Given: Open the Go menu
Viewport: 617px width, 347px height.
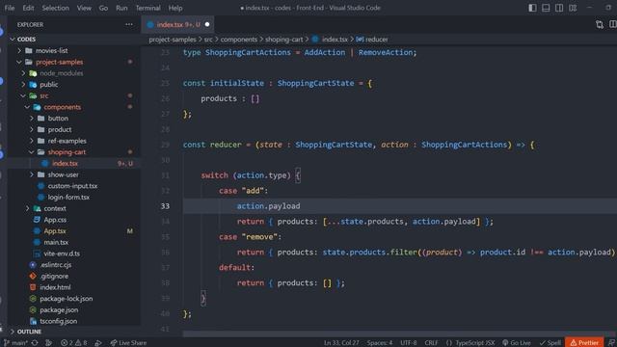Looking at the screenshot, I should 103,8.
